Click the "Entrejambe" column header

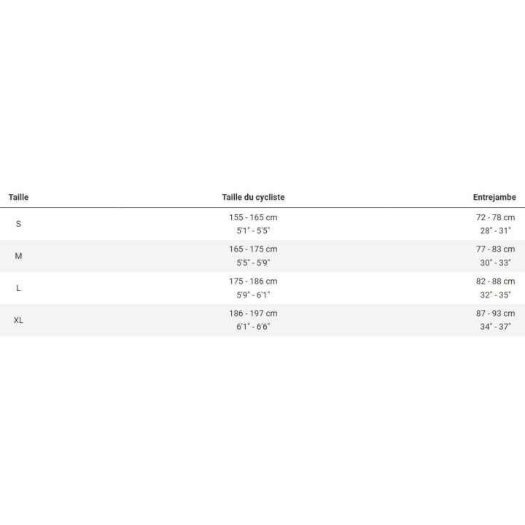click(x=494, y=197)
